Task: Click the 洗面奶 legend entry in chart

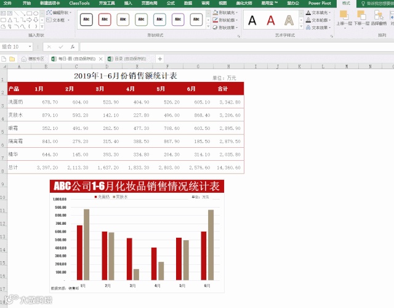Action: 102,197
